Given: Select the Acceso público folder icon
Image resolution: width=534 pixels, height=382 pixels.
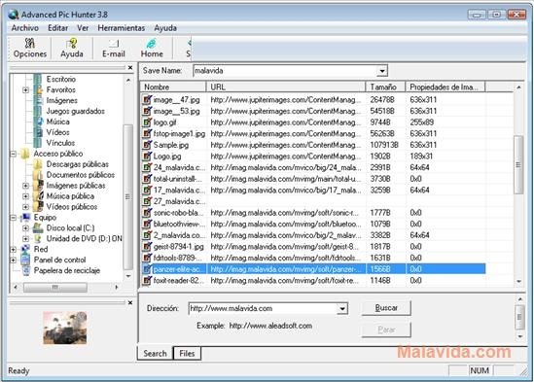Looking at the screenshot, I should pyautogui.click(x=25, y=154).
